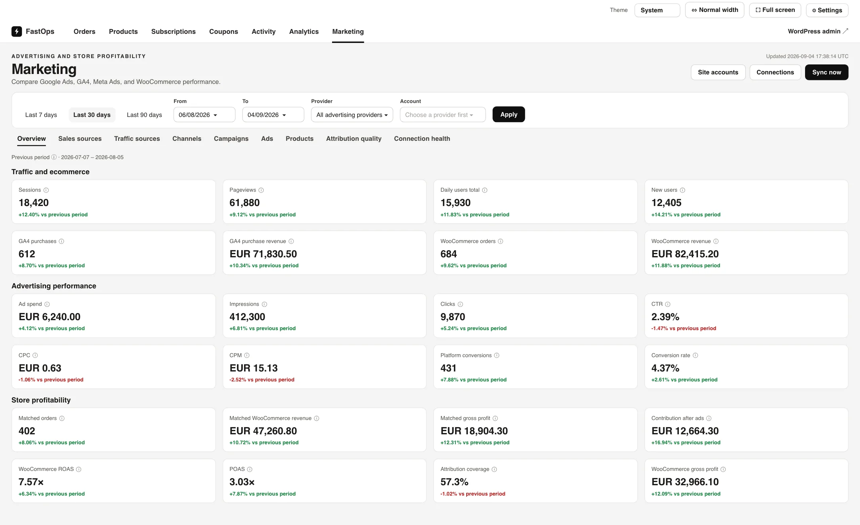Show Matched WooCommerce revenue info icon
Image resolution: width=860 pixels, height=525 pixels.
coord(317,418)
